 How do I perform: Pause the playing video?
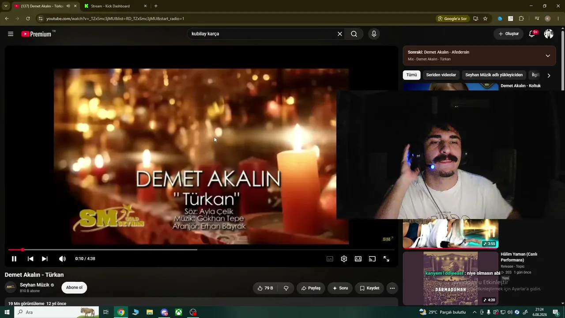(14, 259)
